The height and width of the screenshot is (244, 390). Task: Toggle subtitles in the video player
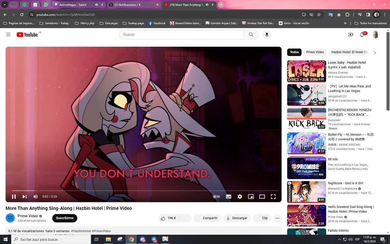(229, 197)
